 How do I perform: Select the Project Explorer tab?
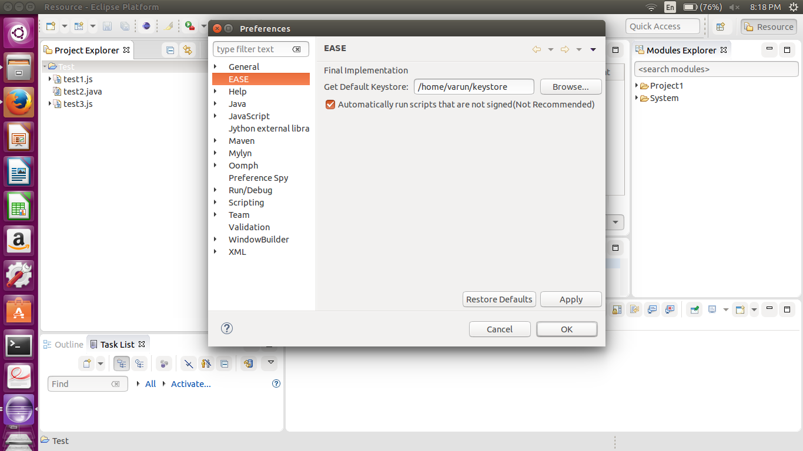[86, 51]
